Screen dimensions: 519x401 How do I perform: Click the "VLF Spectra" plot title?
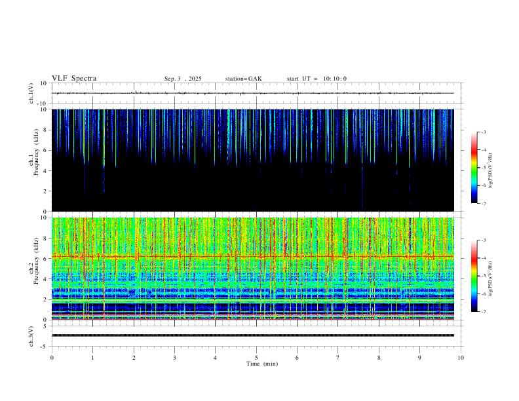coord(74,79)
